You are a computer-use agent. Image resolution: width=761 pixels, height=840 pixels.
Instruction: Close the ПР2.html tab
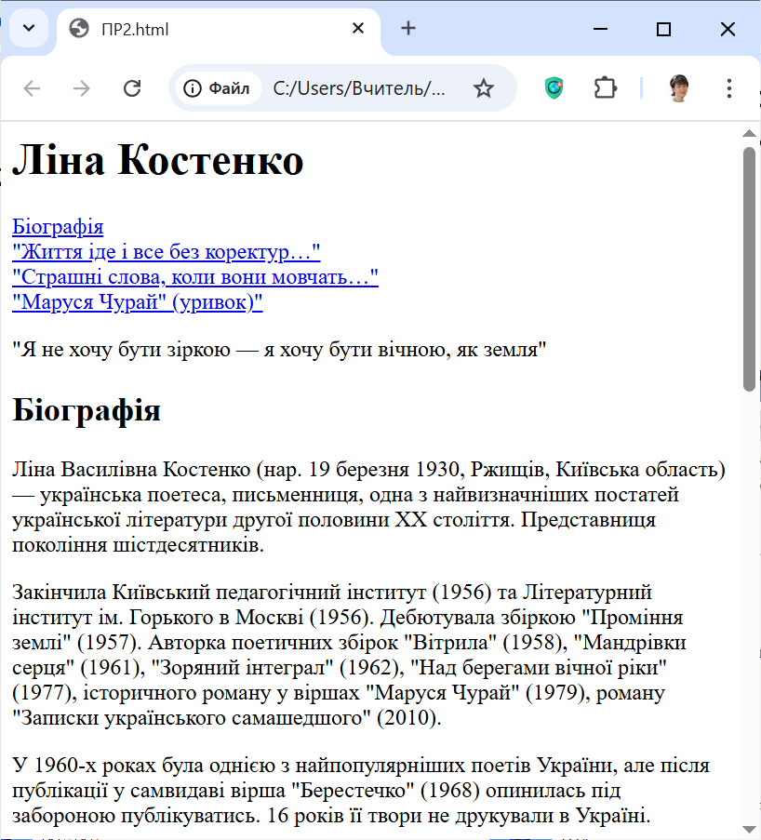(358, 29)
